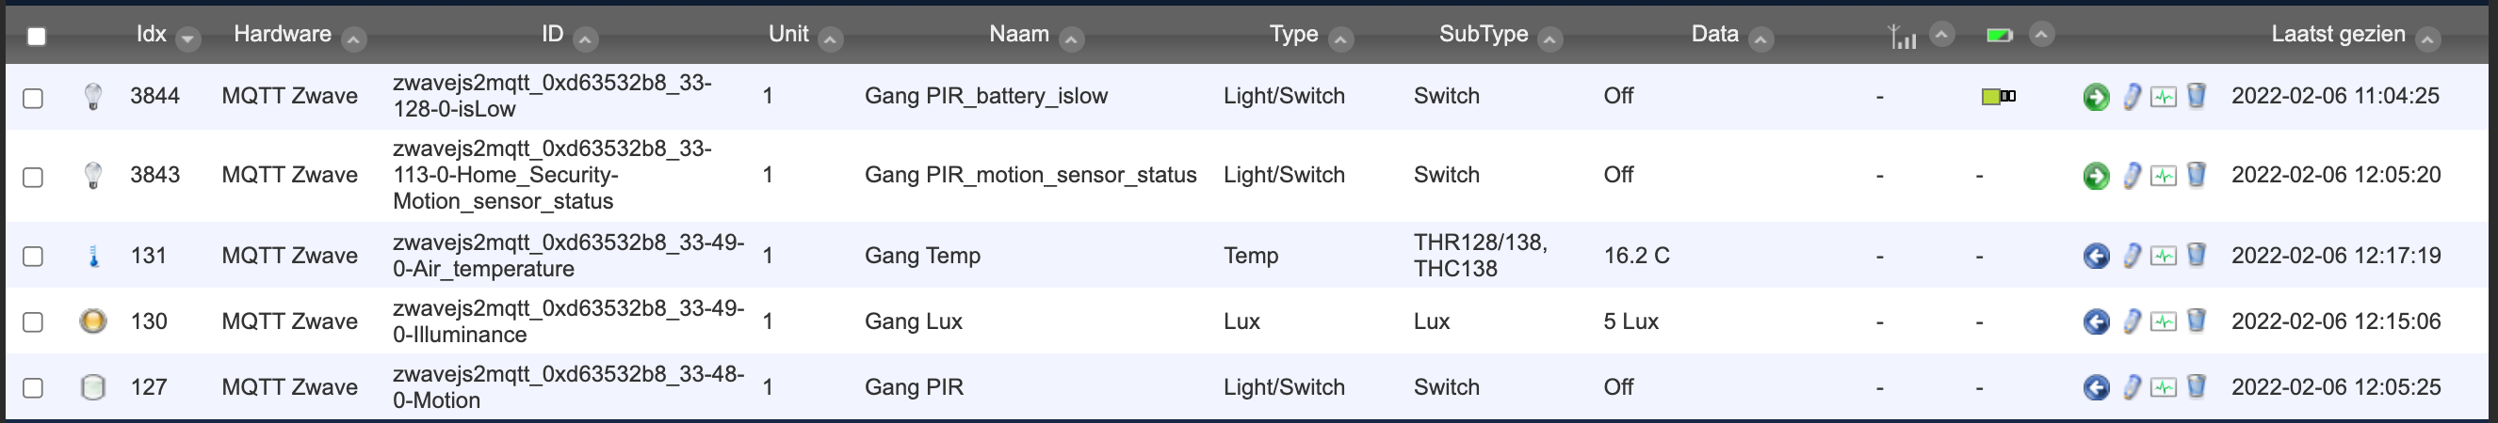Viewport: 2498px width, 423px height.
Task: Click yellow Lux sensor icon in row 130
Action: 93,321
